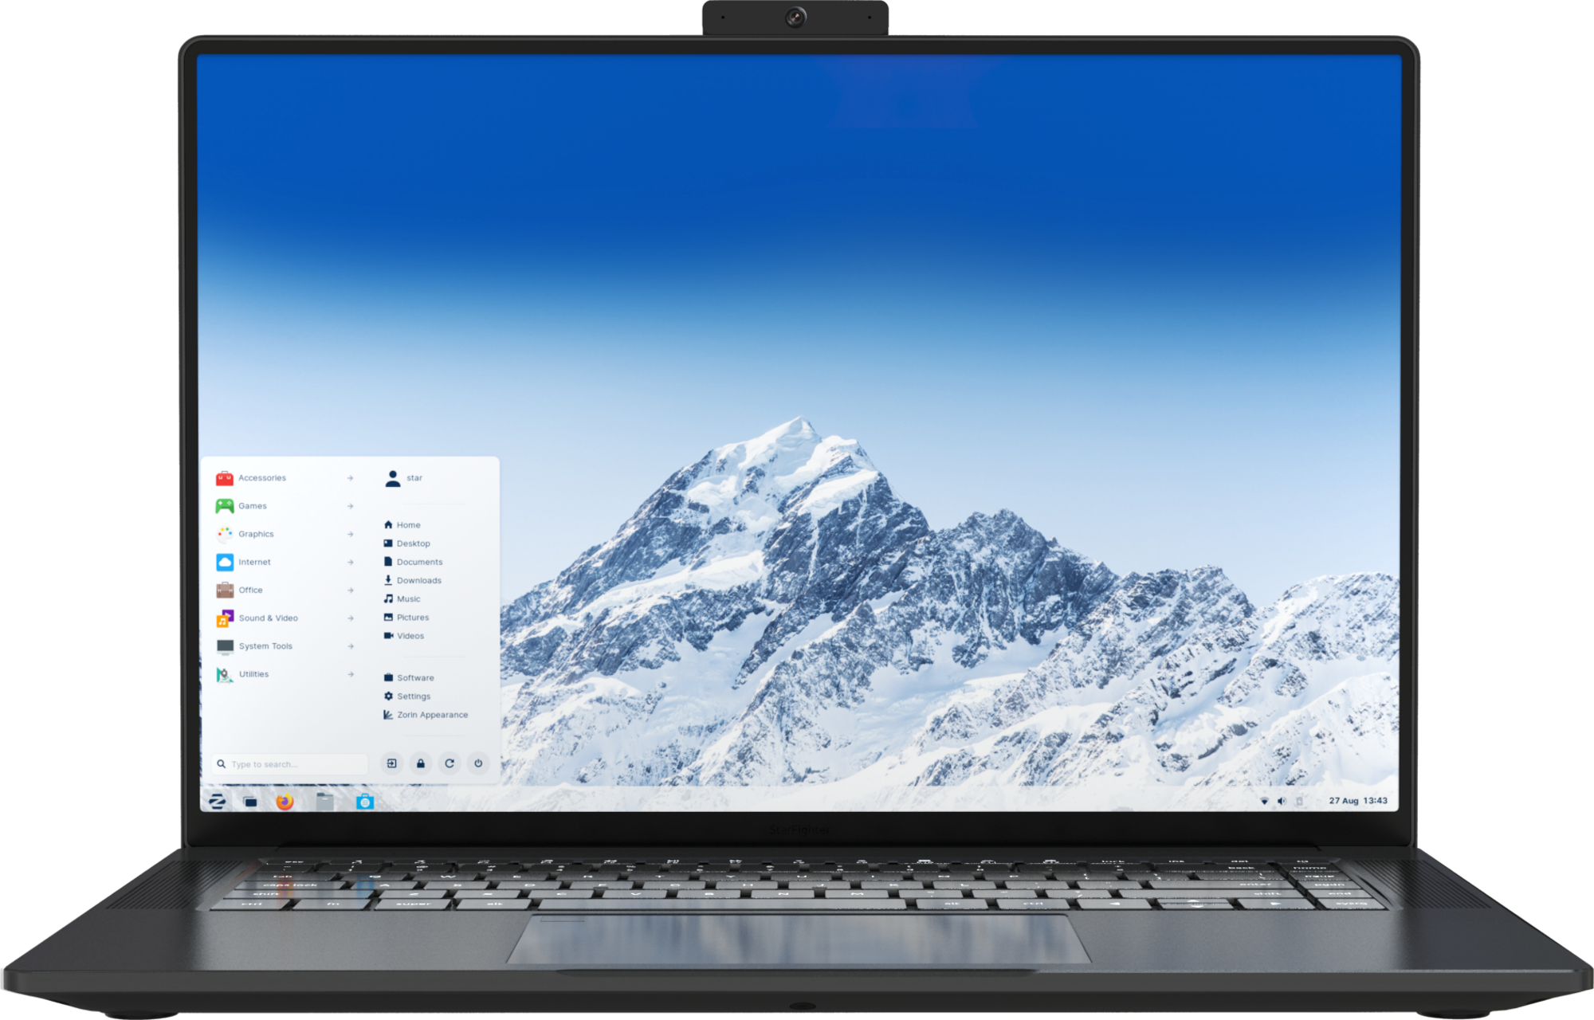Open Firefox browser from taskbar

(282, 799)
